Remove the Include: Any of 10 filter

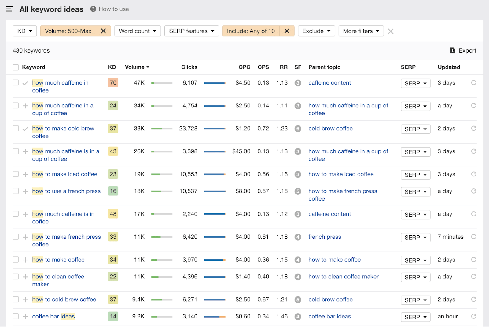point(287,31)
